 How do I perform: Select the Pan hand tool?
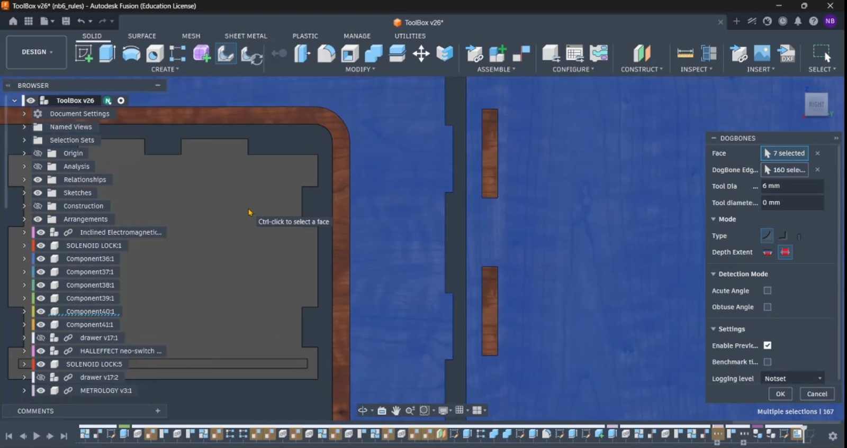(x=396, y=410)
